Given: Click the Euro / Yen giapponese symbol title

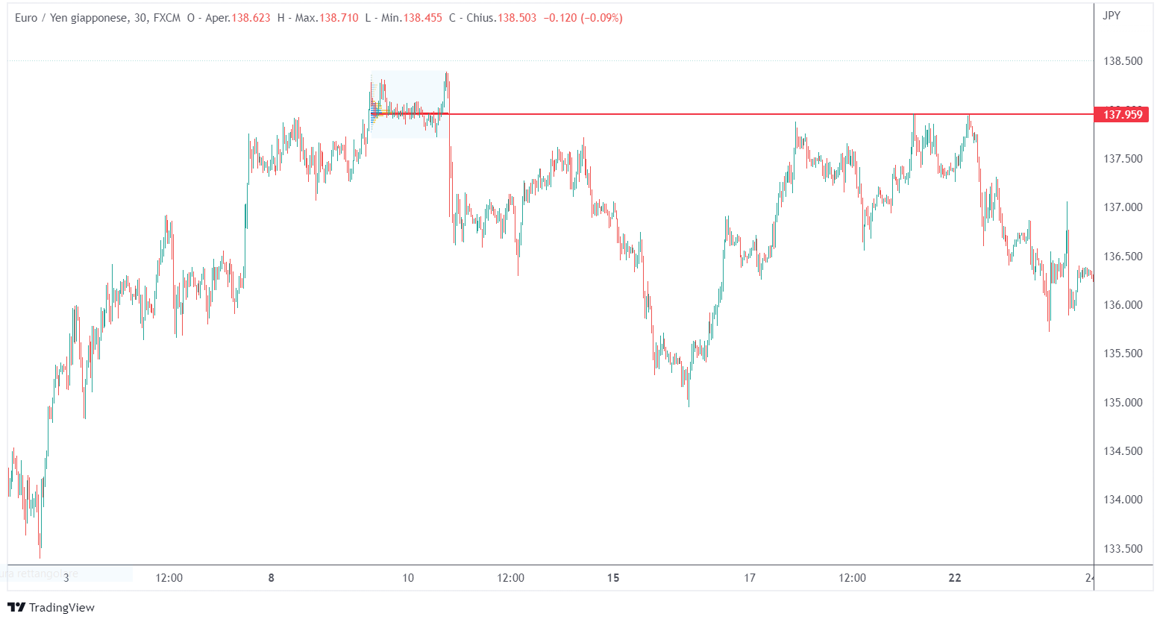Looking at the screenshot, I should (71, 18).
